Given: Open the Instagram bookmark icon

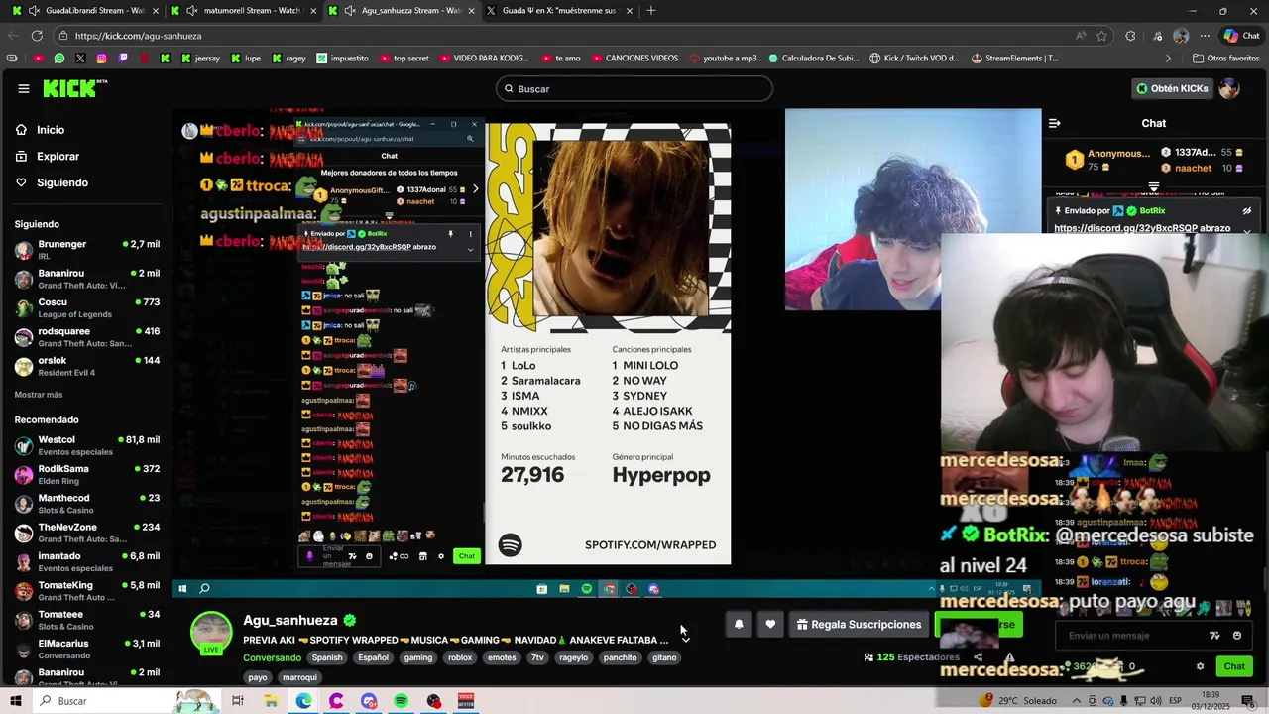Looking at the screenshot, I should click(x=101, y=59).
